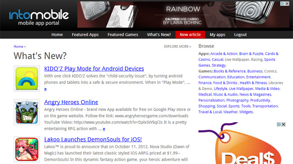Open the blue Live Wallpaper category link
The height and width of the screenshot is (164, 293).
click(241, 88)
